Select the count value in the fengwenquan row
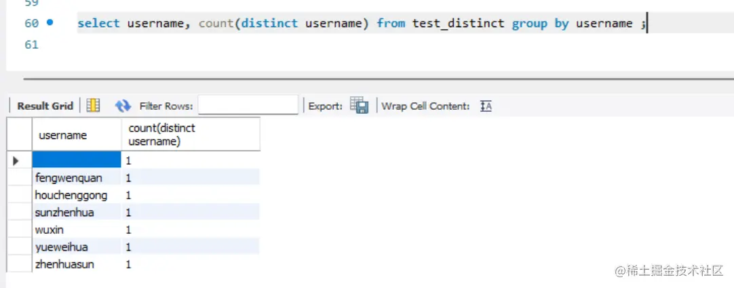This screenshot has width=734, height=288. 191,178
